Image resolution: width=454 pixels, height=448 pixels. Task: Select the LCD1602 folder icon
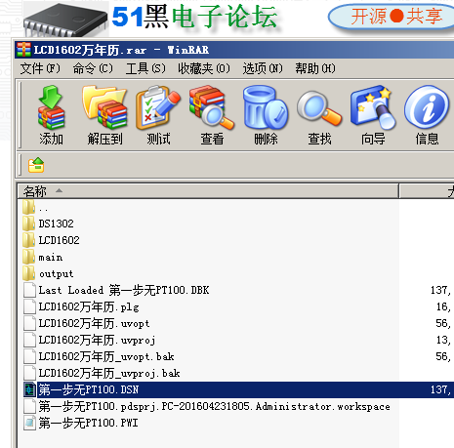[29, 240]
